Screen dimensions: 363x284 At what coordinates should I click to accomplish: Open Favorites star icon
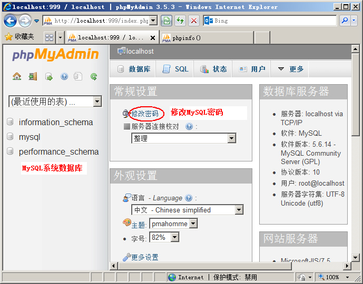(x=8, y=36)
